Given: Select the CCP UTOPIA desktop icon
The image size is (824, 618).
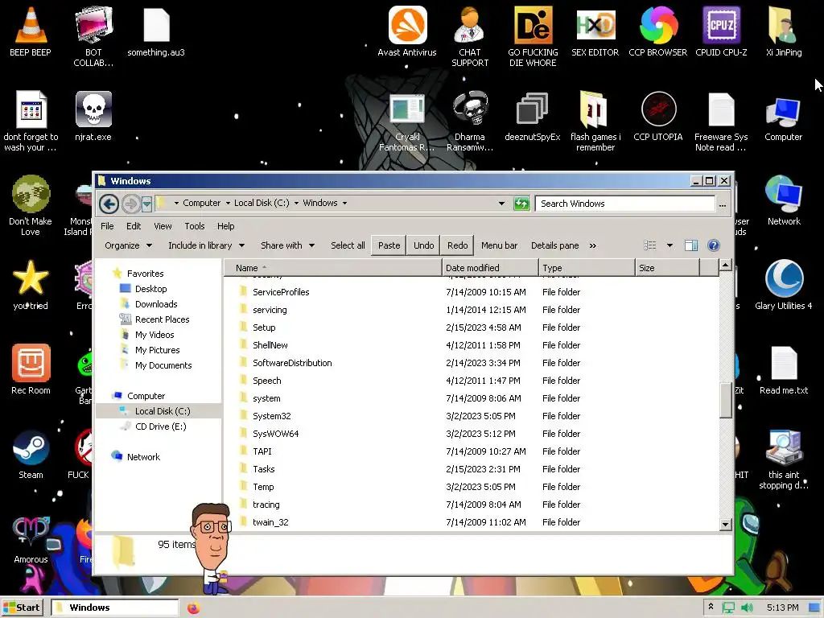Looking at the screenshot, I should tap(658, 116).
